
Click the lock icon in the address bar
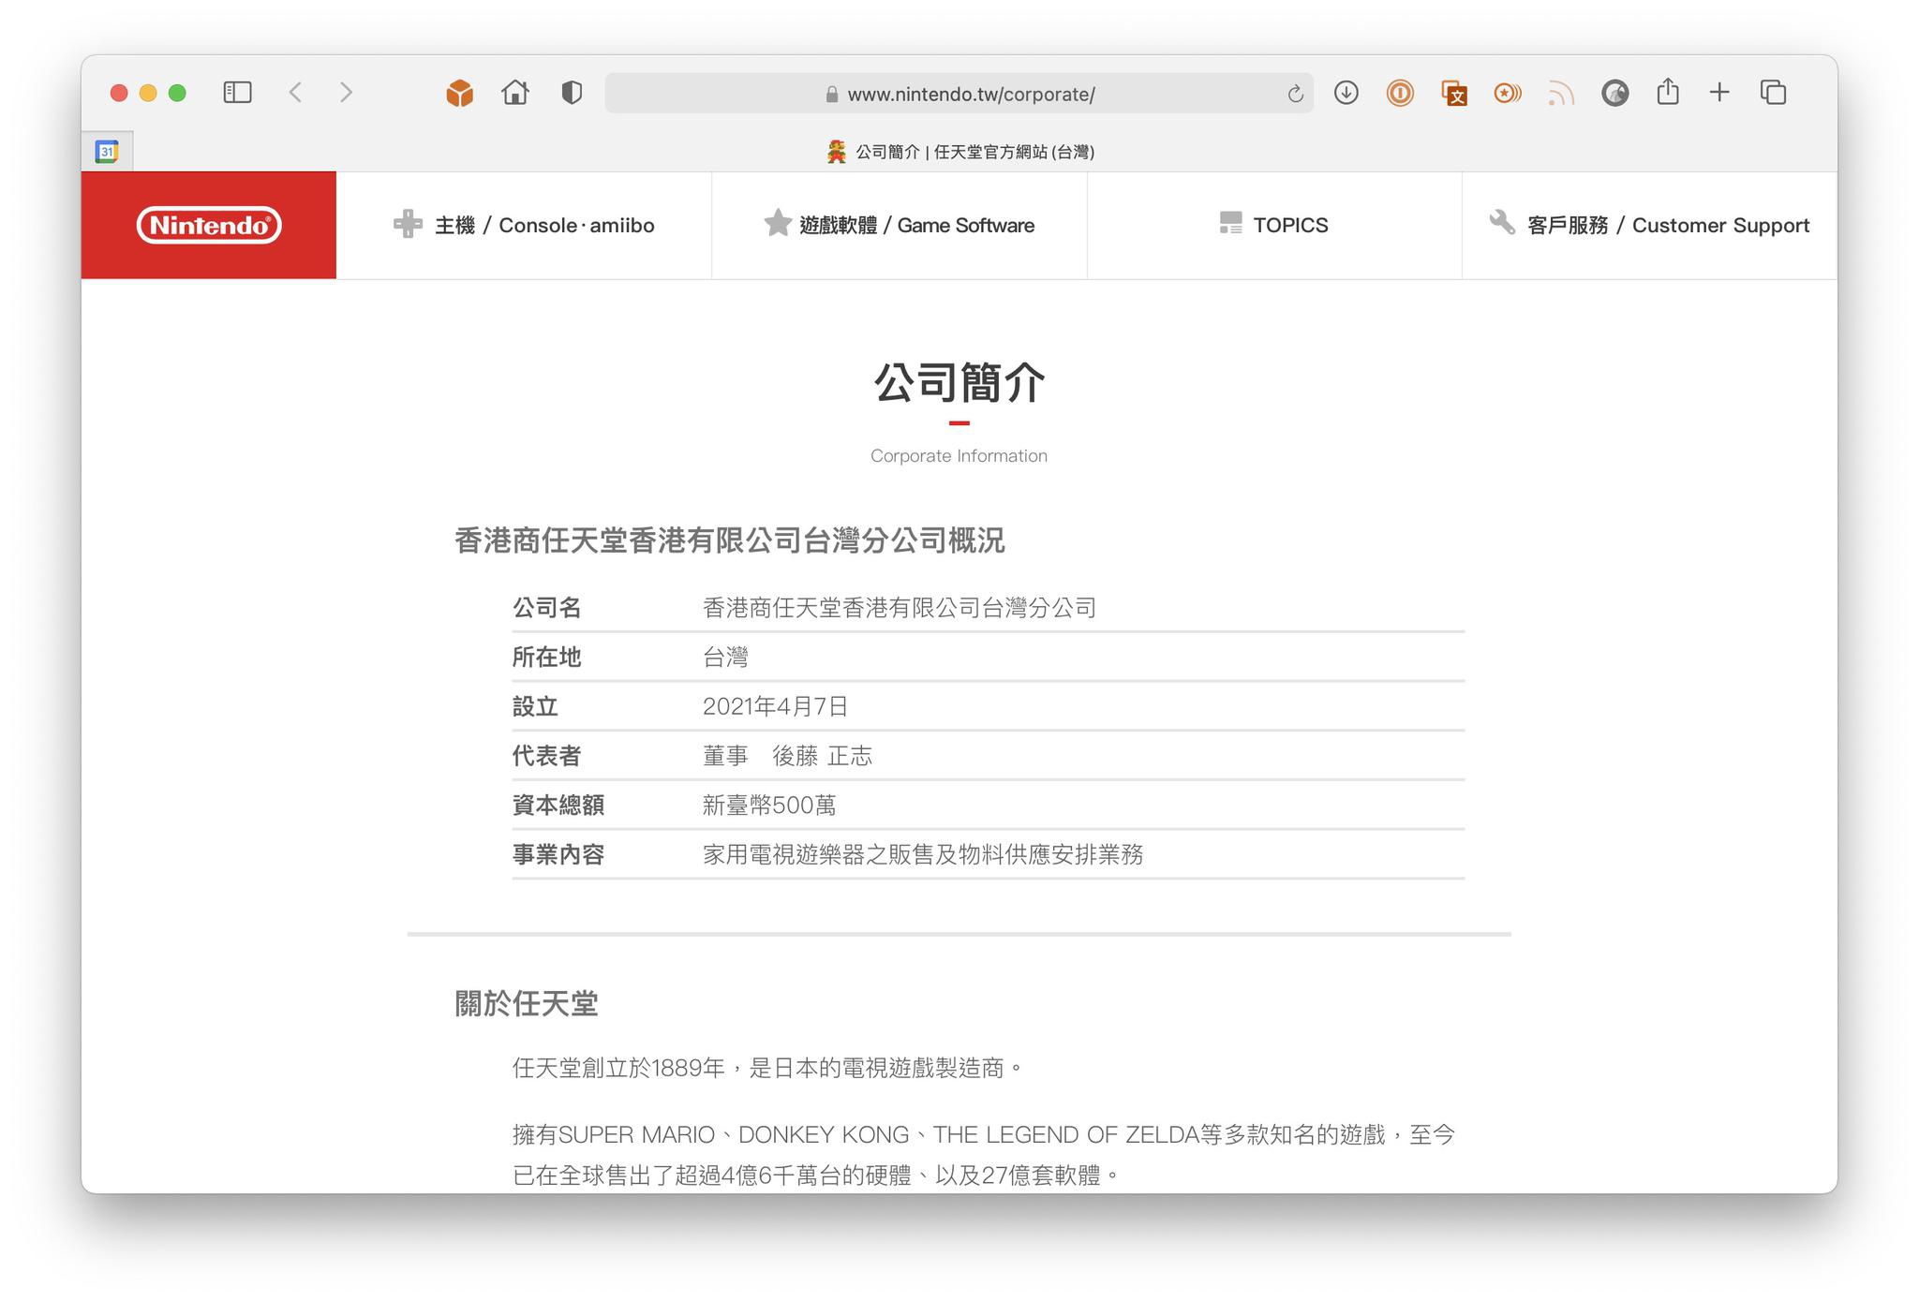[831, 95]
